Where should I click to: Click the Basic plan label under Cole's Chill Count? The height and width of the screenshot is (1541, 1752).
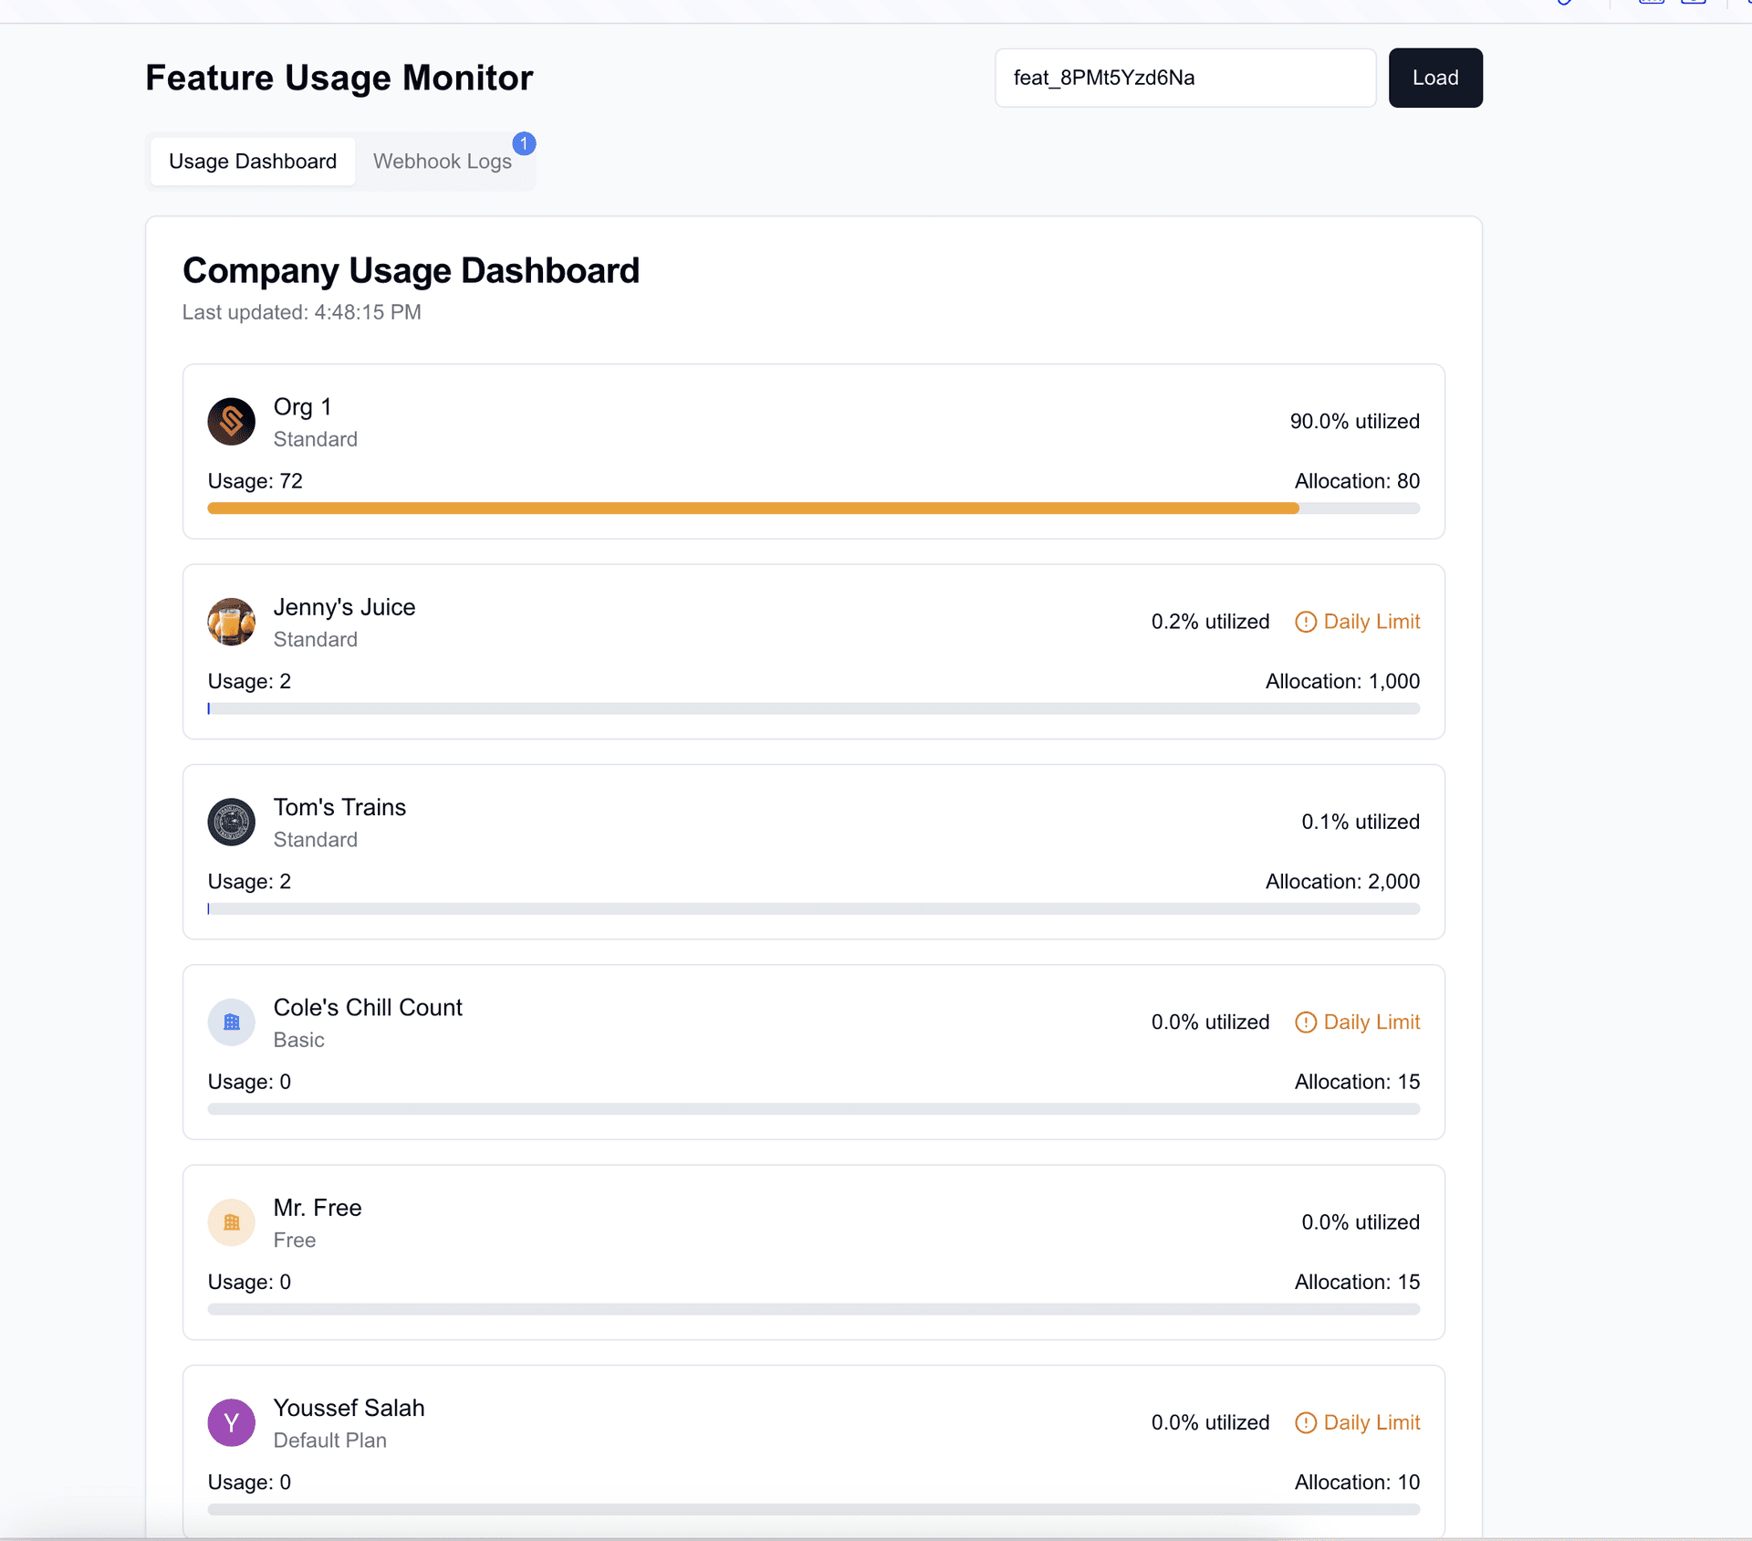point(298,1040)
